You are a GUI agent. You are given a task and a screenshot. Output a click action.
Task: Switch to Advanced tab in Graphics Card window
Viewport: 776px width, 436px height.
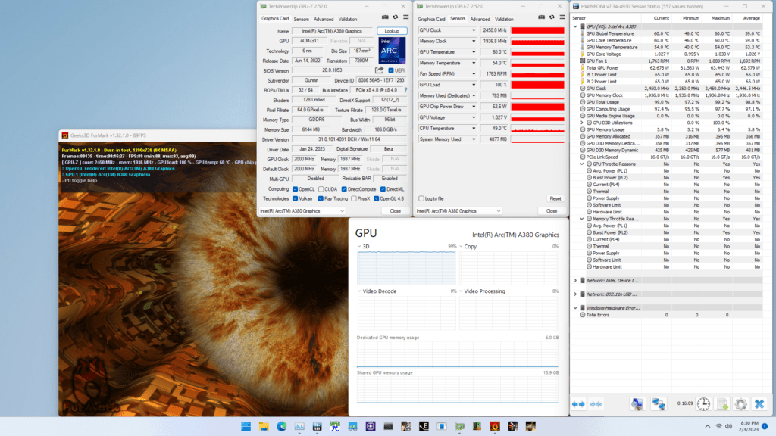(324, 19)
